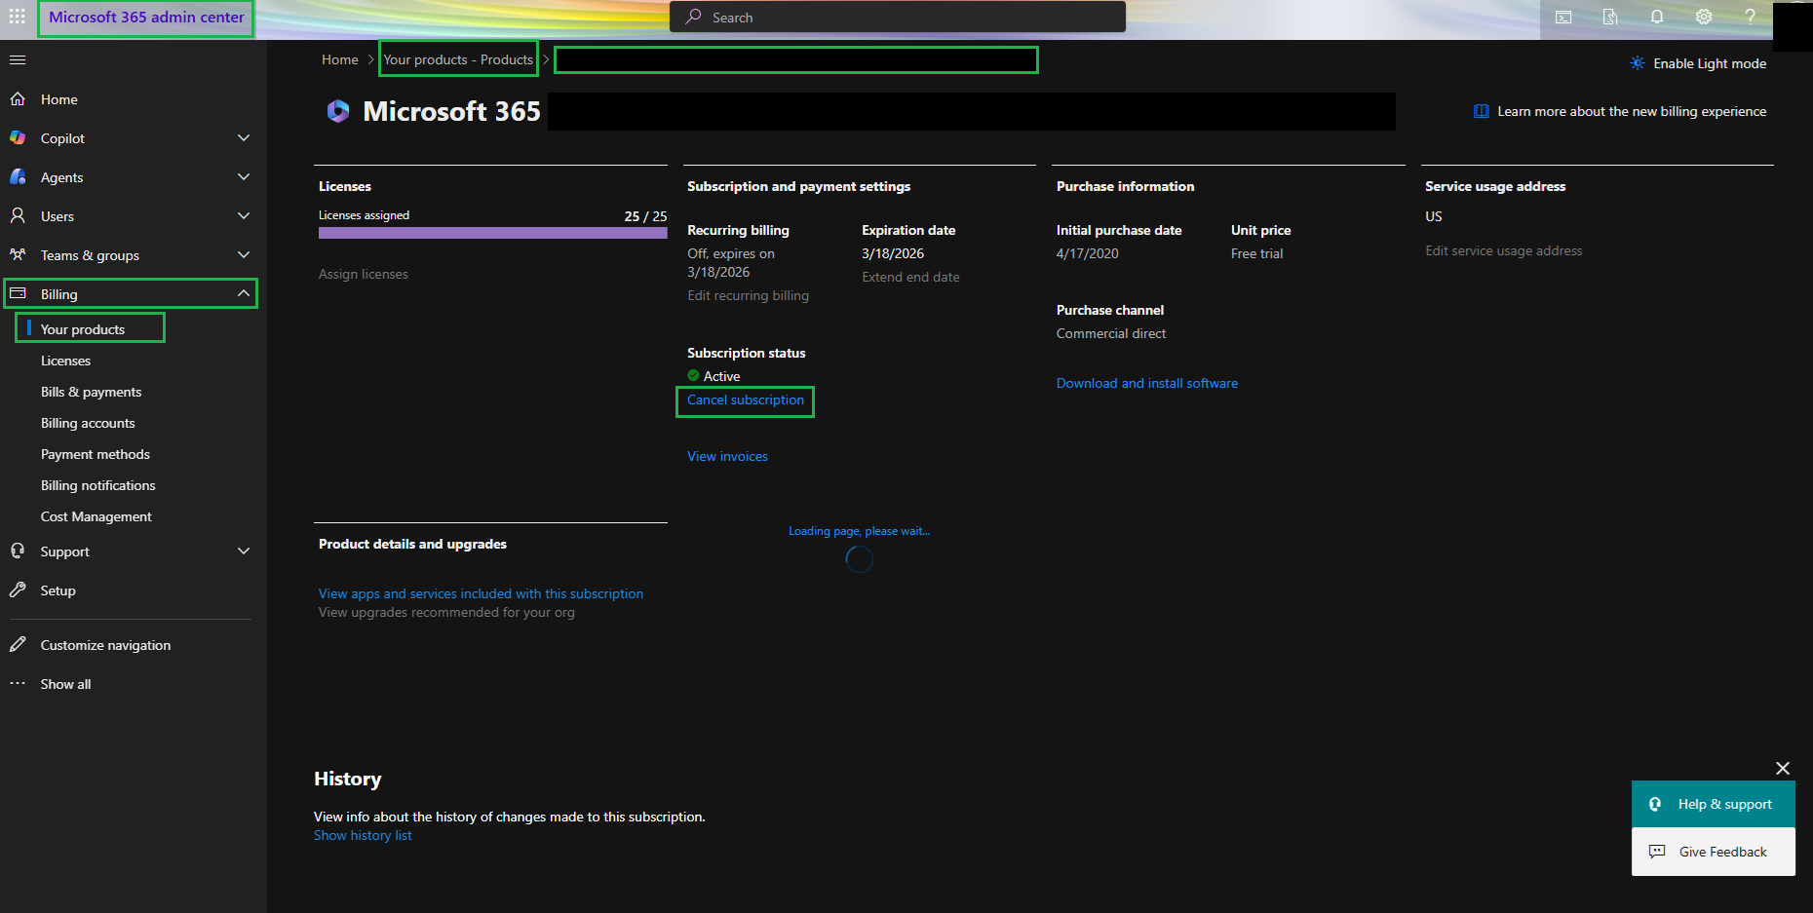
Task: Open notifications bell icon
Action: click(x=1657, y=17)
